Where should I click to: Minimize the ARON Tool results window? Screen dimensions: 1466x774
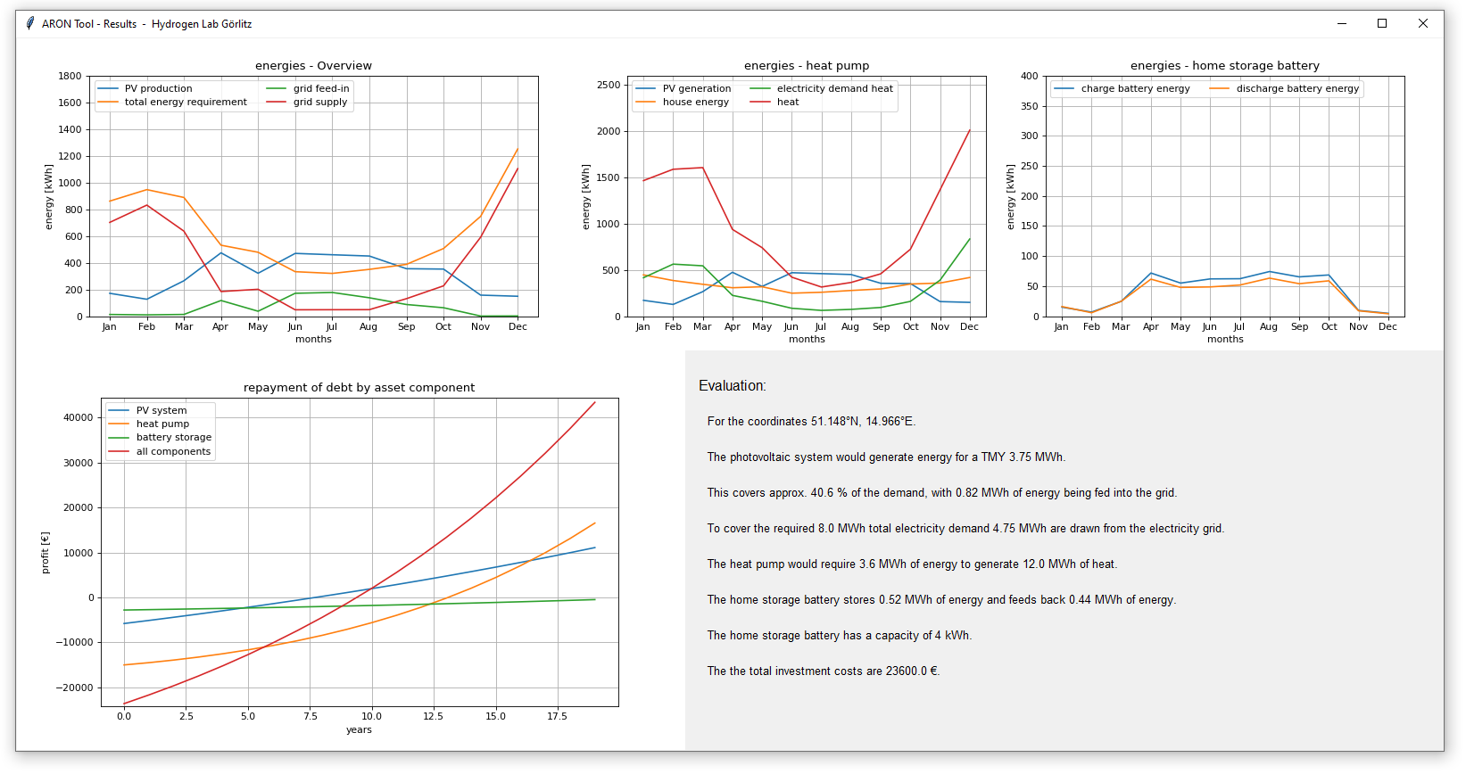(x=1342, y=24)
